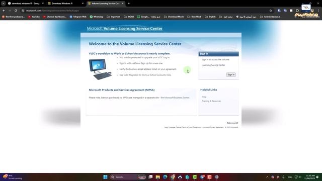Close the Volume Licensing Service Center tab
Image resolution: width=322 pixels, height=181 pixels.
pyautogui.click(x=123, y=4)
